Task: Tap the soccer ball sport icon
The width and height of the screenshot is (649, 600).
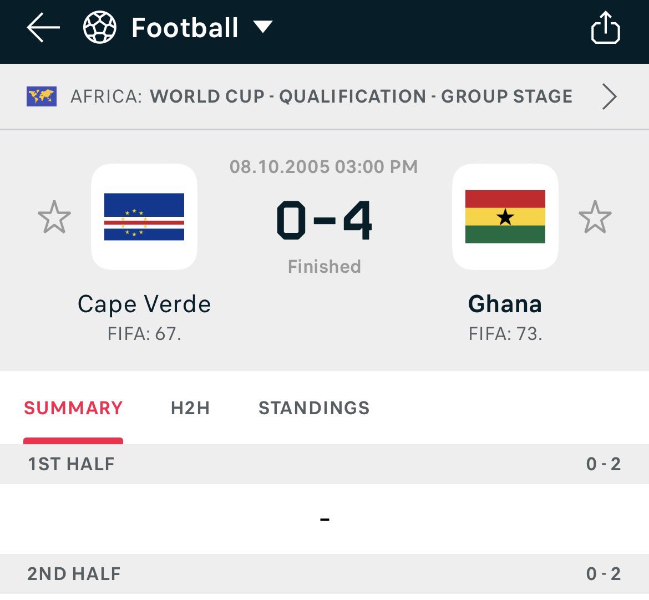Action: pos(100,27)
